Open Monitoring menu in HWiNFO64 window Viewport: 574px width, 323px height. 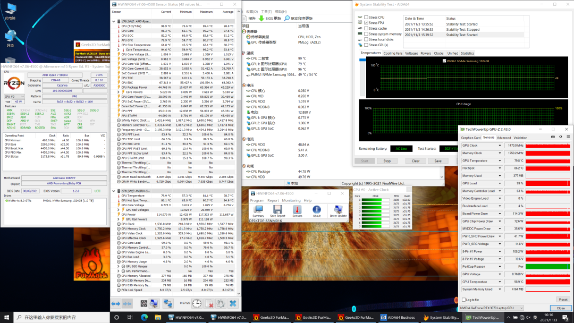click(291, 200)
